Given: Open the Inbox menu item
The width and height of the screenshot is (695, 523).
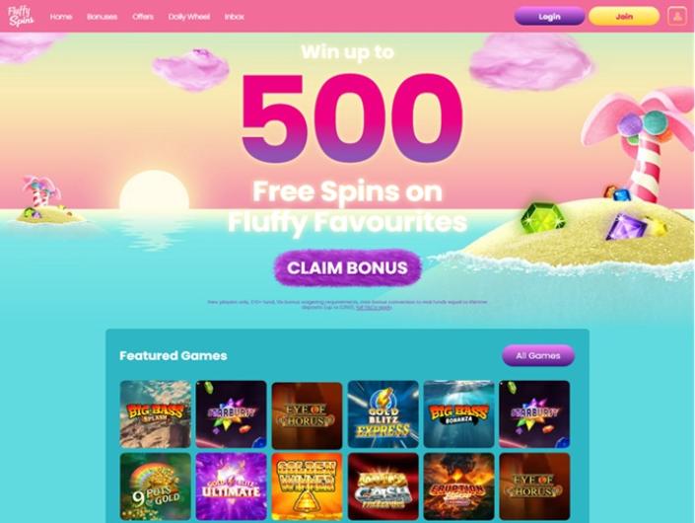Looking at the screenshot, I should (x=234, y=17).
